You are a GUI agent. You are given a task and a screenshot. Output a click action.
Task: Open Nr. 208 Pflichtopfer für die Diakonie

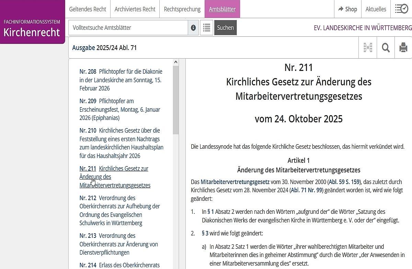point(121,80)
